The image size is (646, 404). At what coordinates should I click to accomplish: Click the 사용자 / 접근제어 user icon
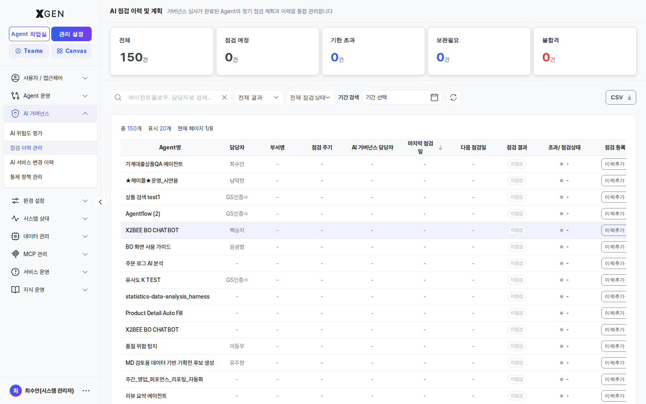point(15,78)
